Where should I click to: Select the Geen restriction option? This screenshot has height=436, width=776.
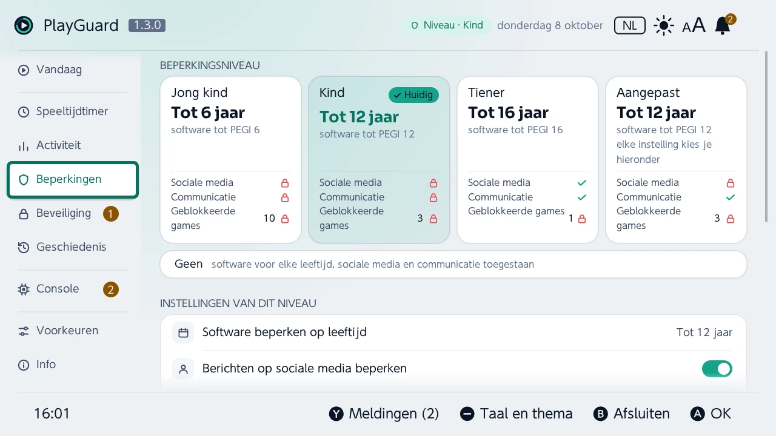(x=453, y=265)
